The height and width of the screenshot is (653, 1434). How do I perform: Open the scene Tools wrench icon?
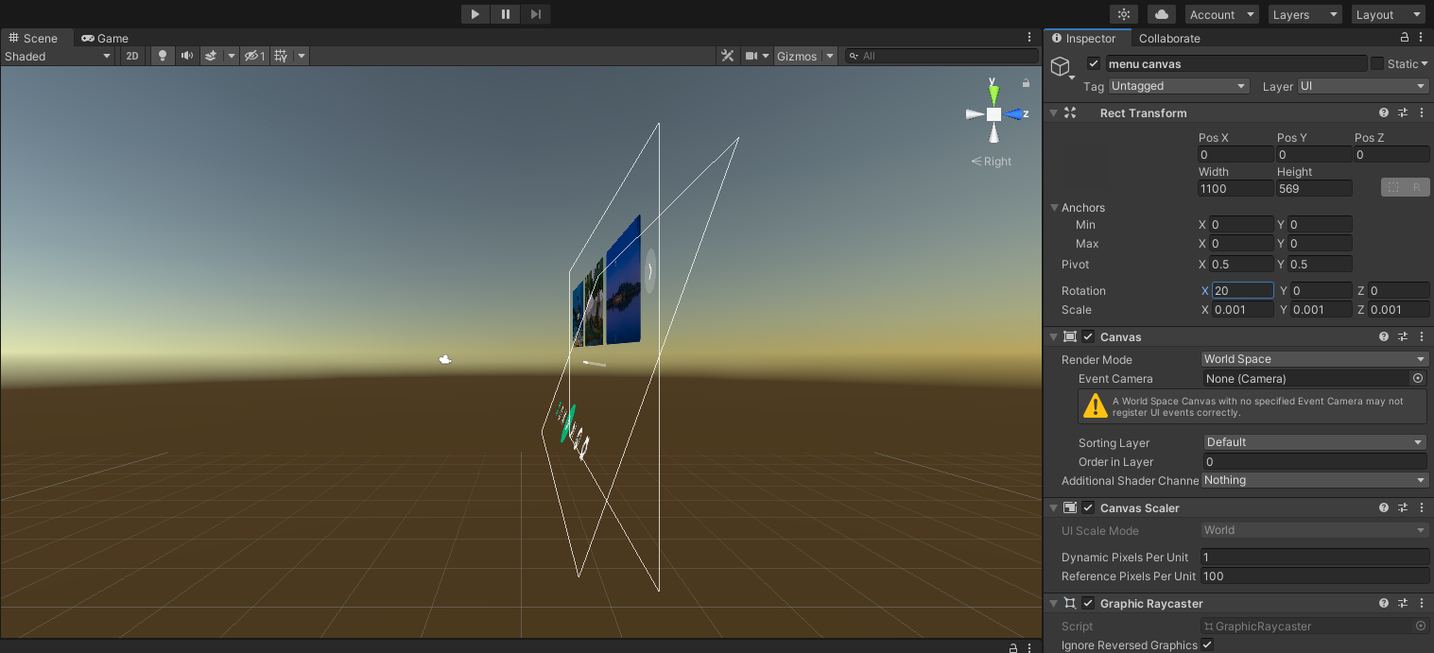727,56
